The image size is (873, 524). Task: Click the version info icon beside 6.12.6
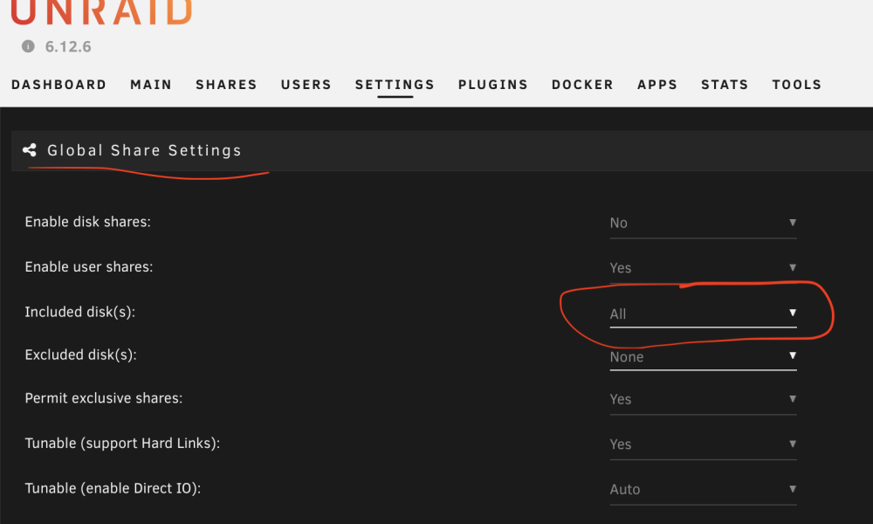28,46
